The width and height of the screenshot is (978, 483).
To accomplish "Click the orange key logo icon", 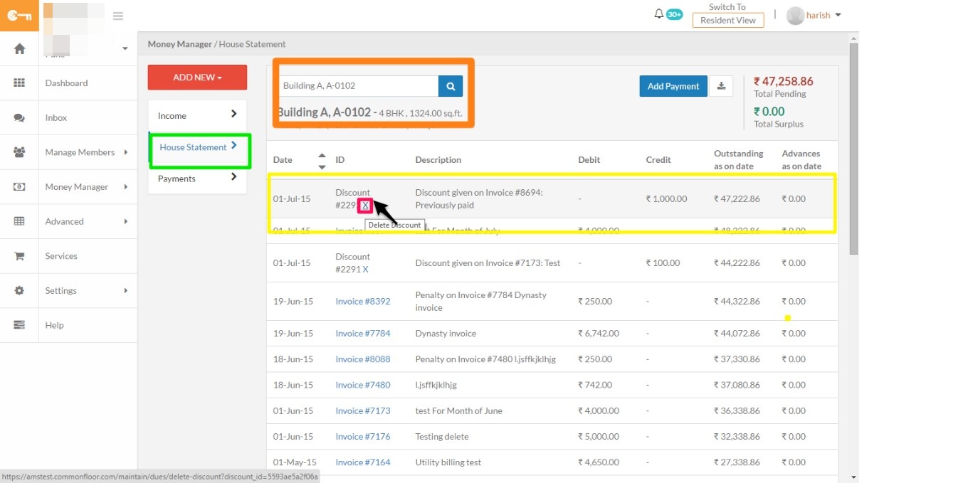I will [x=19, y=16].
